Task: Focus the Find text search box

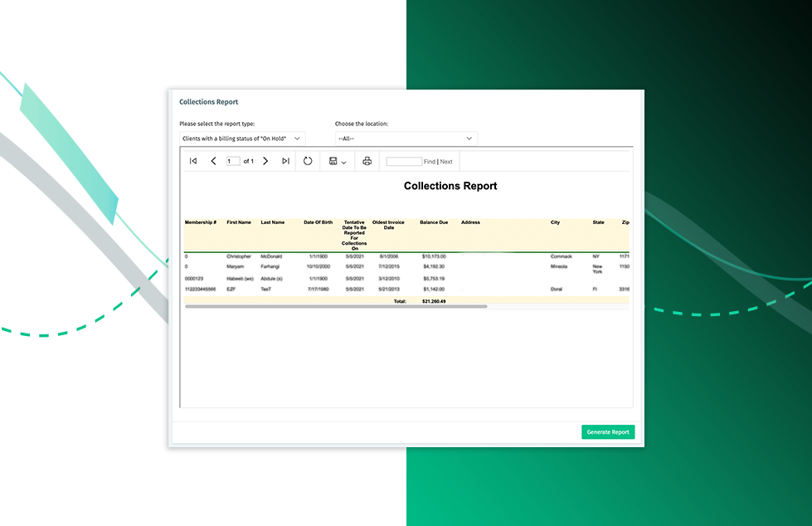Action: [x=404, y=162]
